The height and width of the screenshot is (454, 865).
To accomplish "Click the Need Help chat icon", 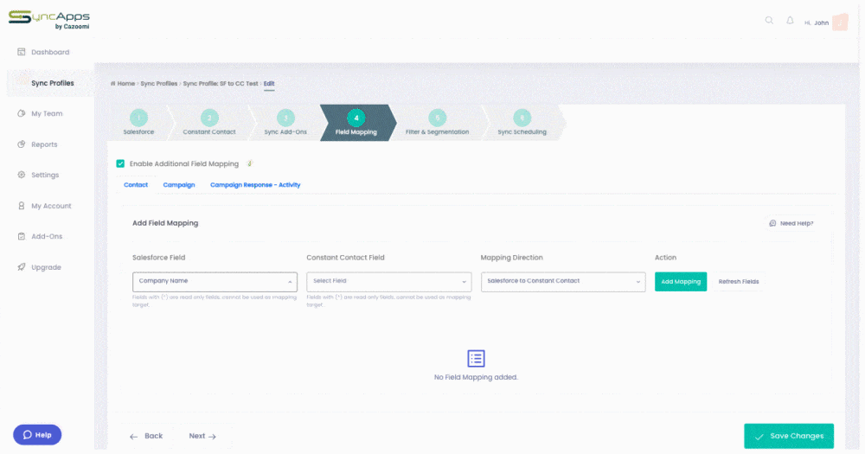I will [772, 223].
